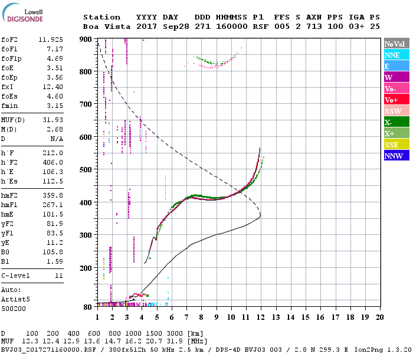Click the C-level value 11

(59, 276)
